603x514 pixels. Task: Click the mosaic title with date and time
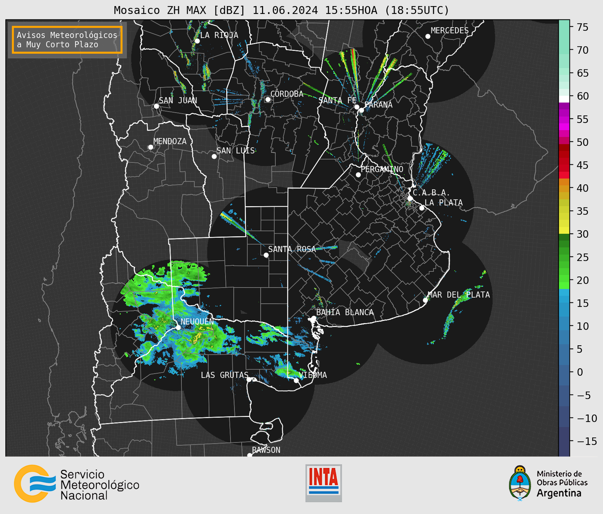coord(281,10)
